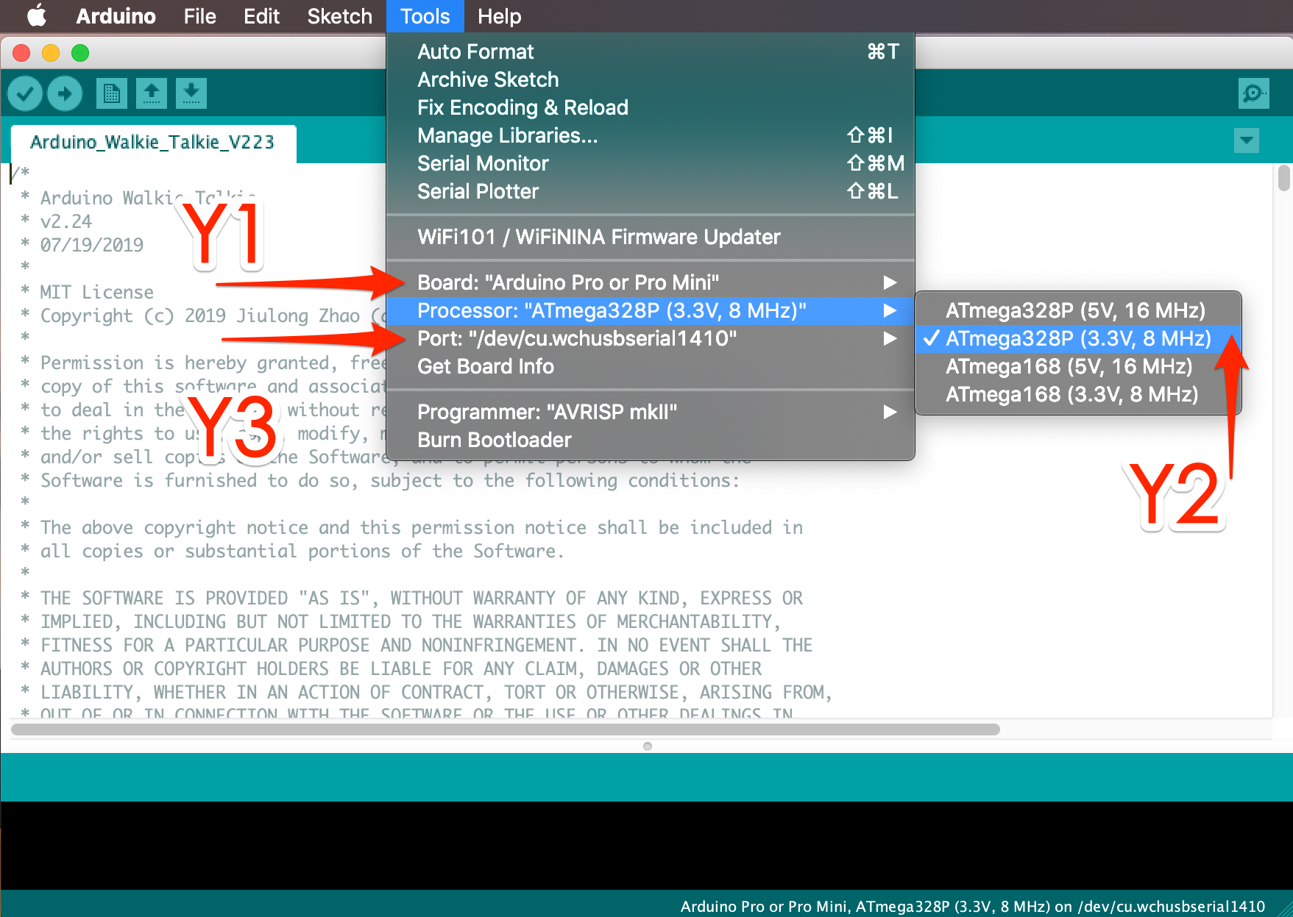Click the vertical editor scrollbar
This screenshot has height=917, width=1293.
point(1283,178)
